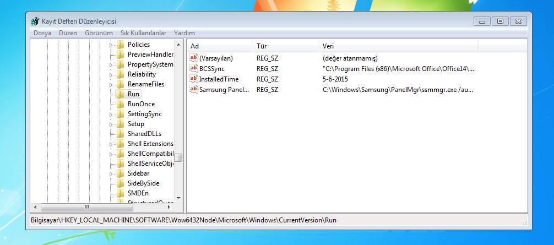554x245 pixels.
Task: Select the SideBySide key label
Action: (143, 183)
